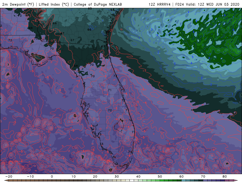This screenshot has width=242, height=182.
Task: Click the "50" color bar label
Action: coord(160,177)
